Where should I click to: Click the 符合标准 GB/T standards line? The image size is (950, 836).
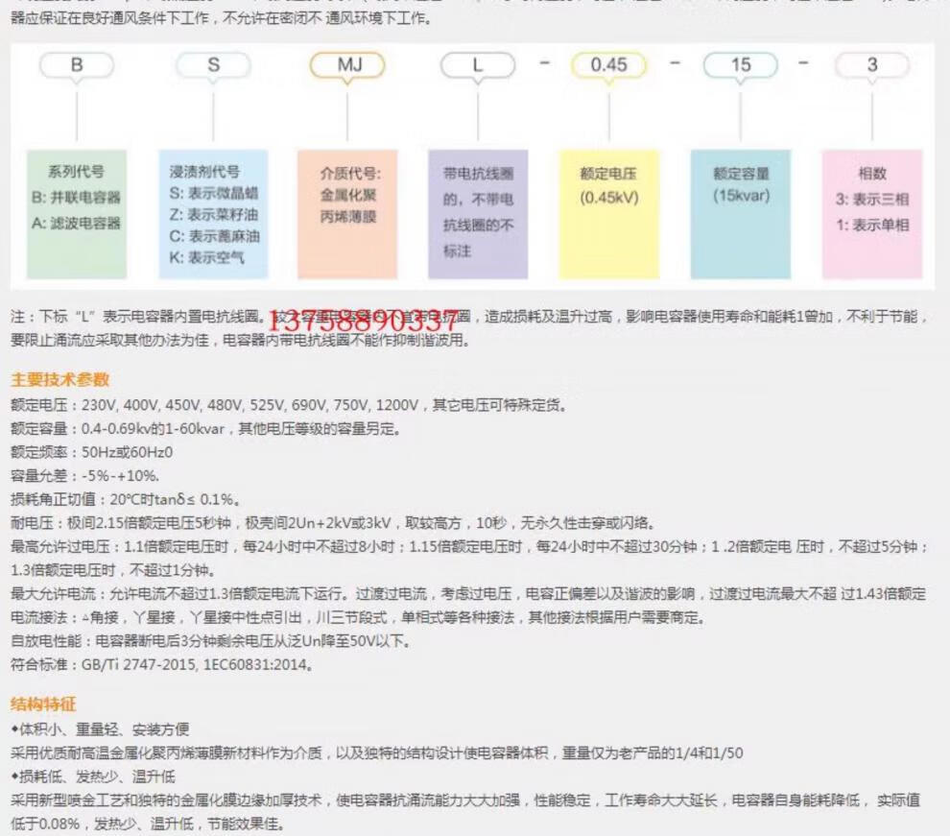coord(161,664)
